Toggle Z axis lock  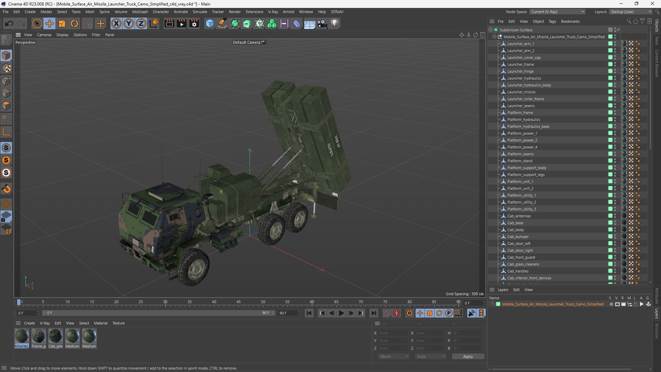click(141, 23)
